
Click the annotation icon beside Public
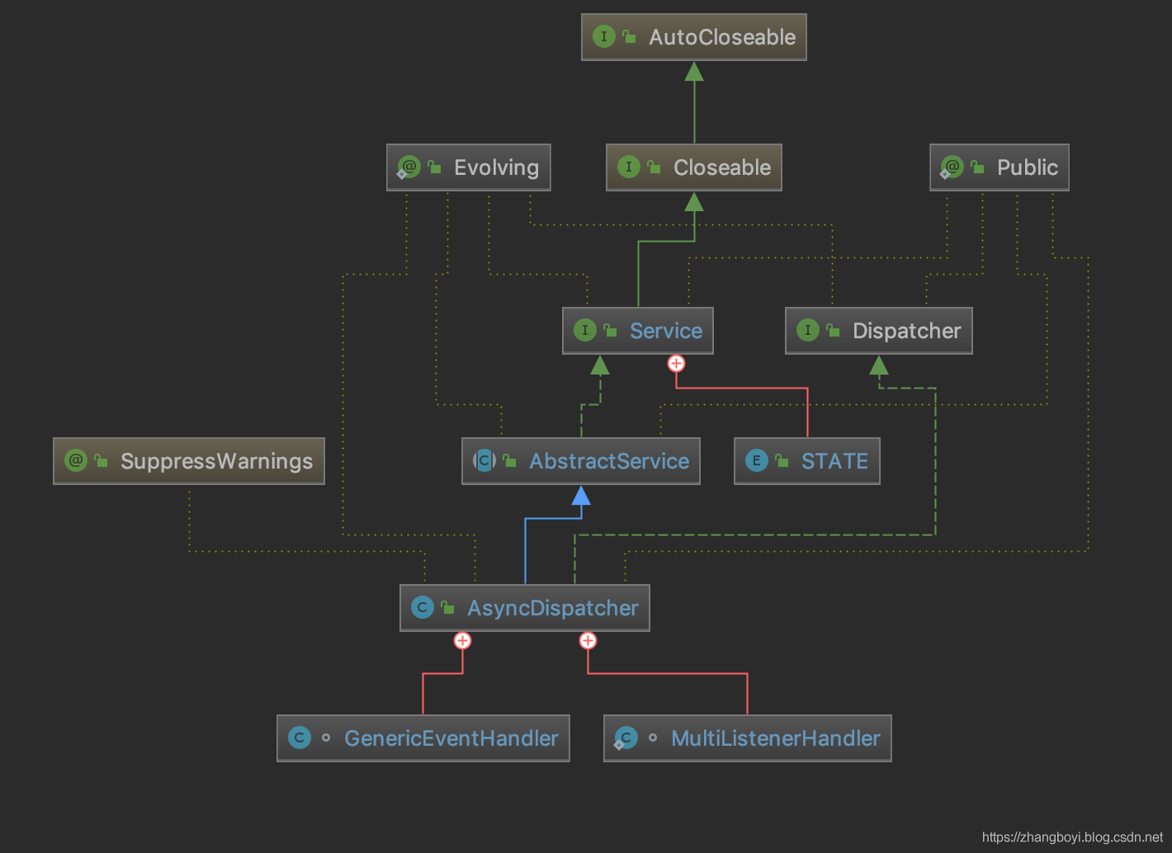coord(952,167)
